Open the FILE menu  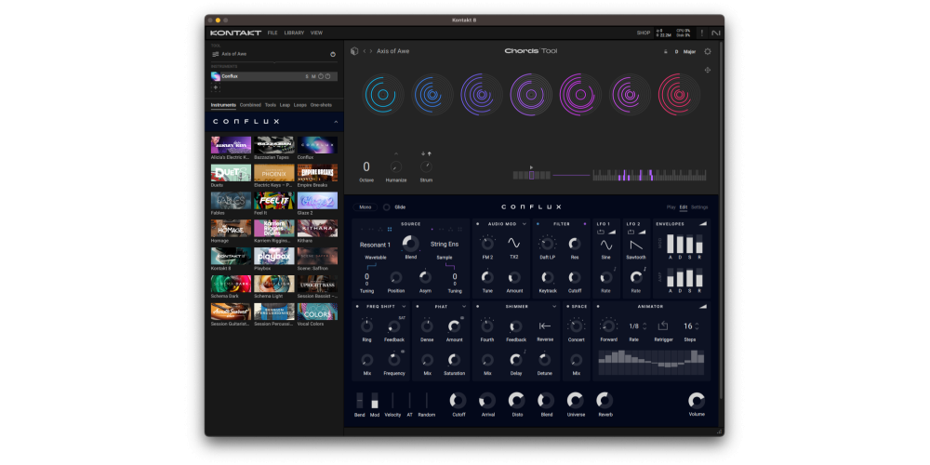coord(272,33)
